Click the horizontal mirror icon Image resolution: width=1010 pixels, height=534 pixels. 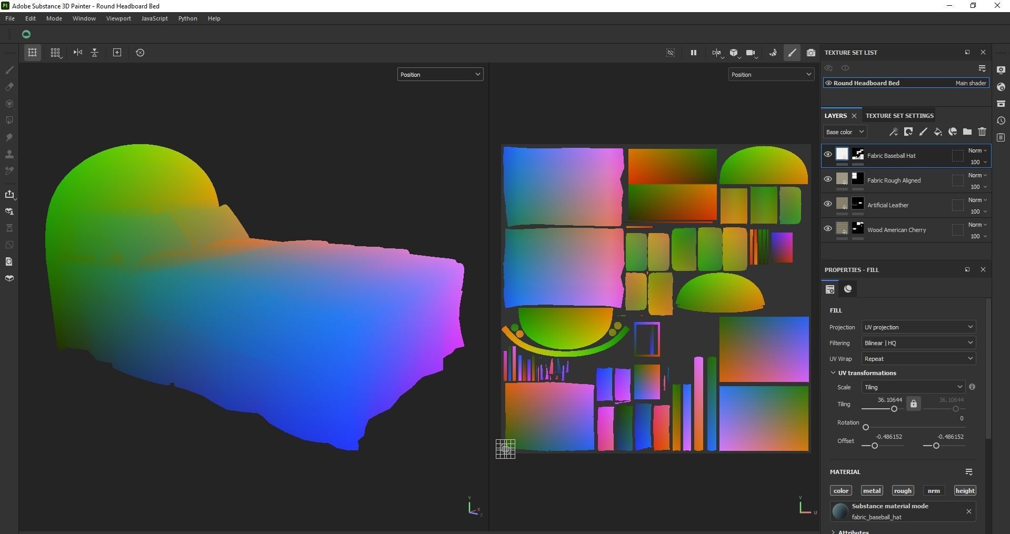(x=78, y=53)
